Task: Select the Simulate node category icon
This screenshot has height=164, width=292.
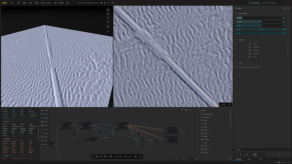Action: pyautogui.click(x=42, y=126)
